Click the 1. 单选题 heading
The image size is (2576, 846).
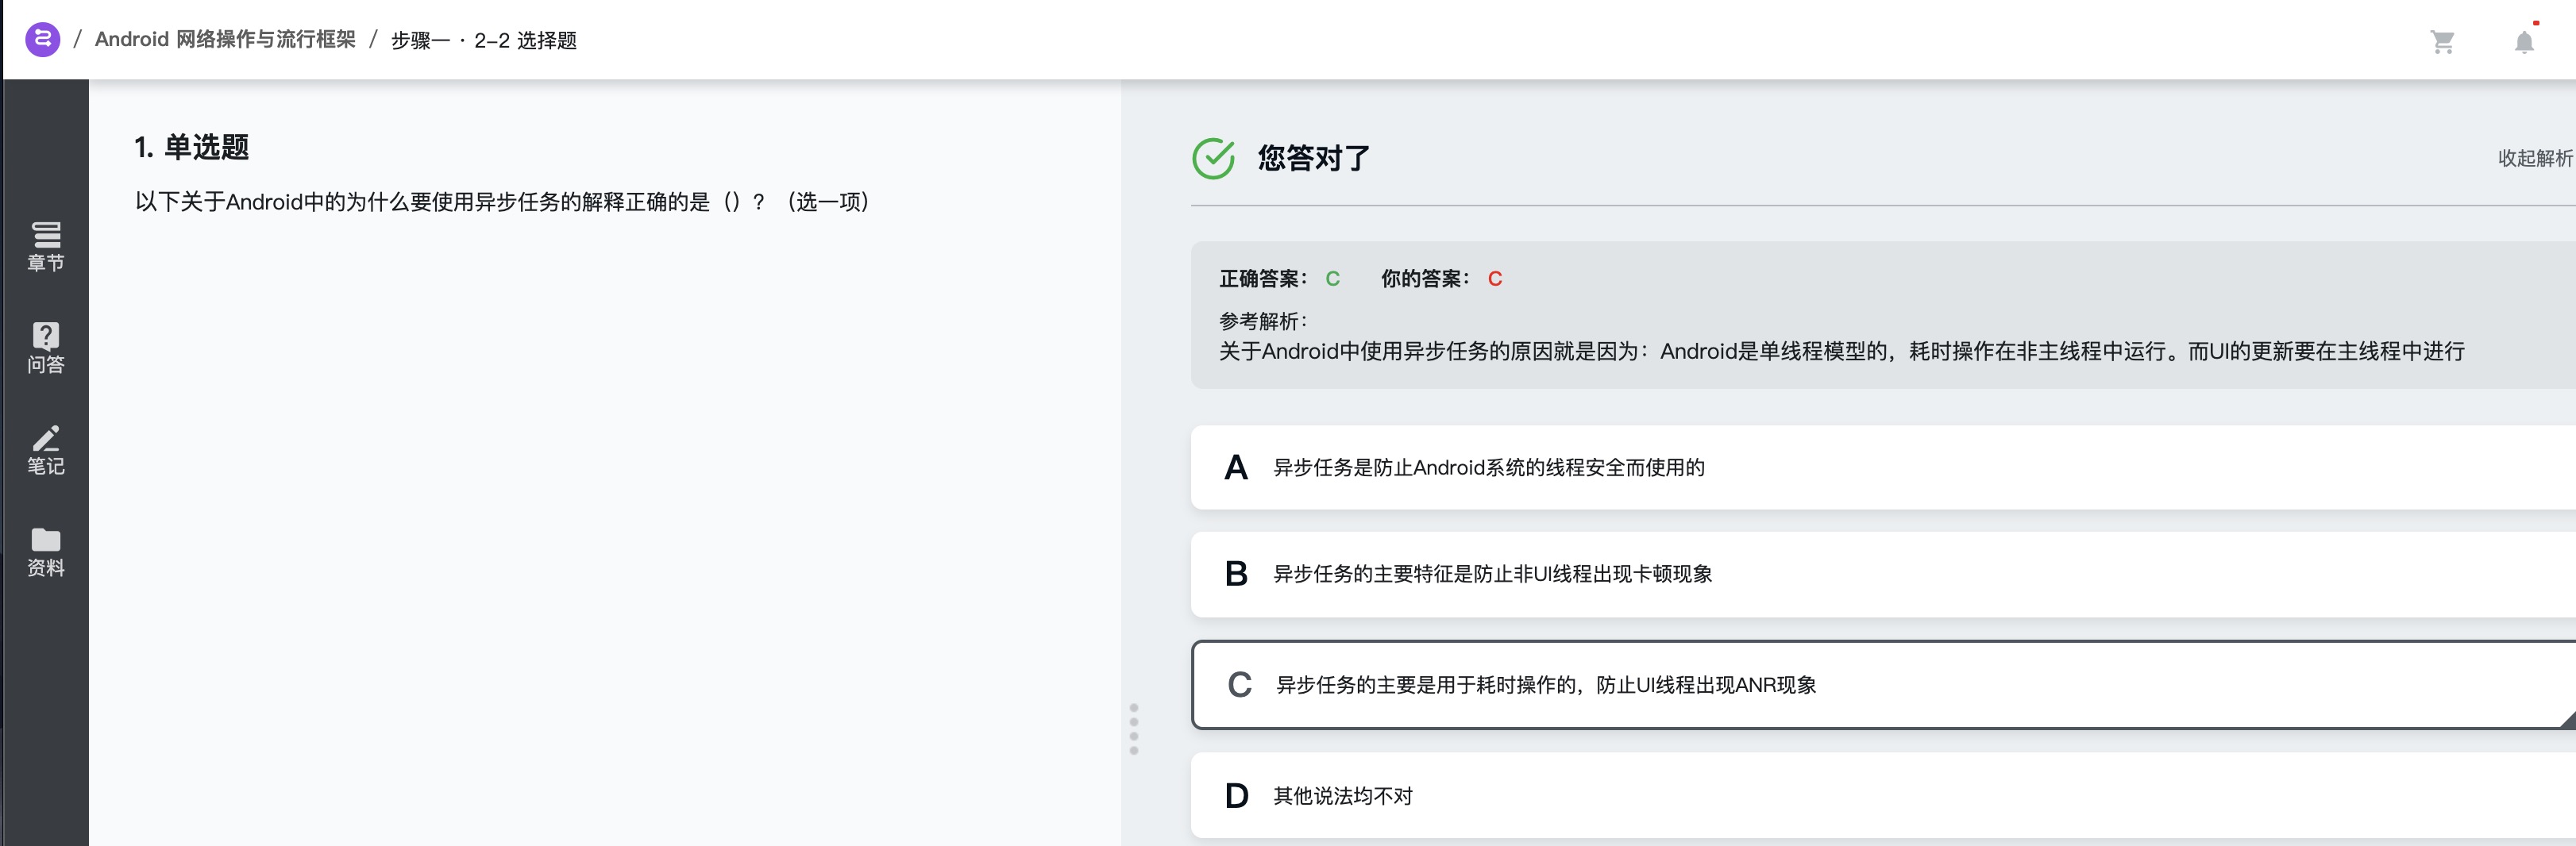pyautogui.click(x=191, y=147)
